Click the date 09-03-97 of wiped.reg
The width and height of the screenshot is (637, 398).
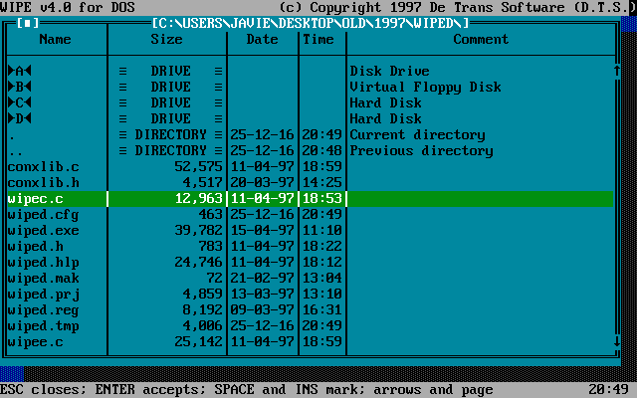[x=263, y=309]
